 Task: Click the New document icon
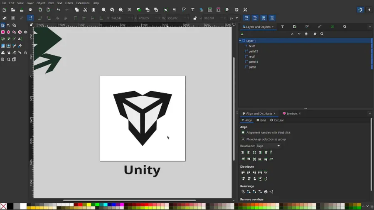[4, 10]
